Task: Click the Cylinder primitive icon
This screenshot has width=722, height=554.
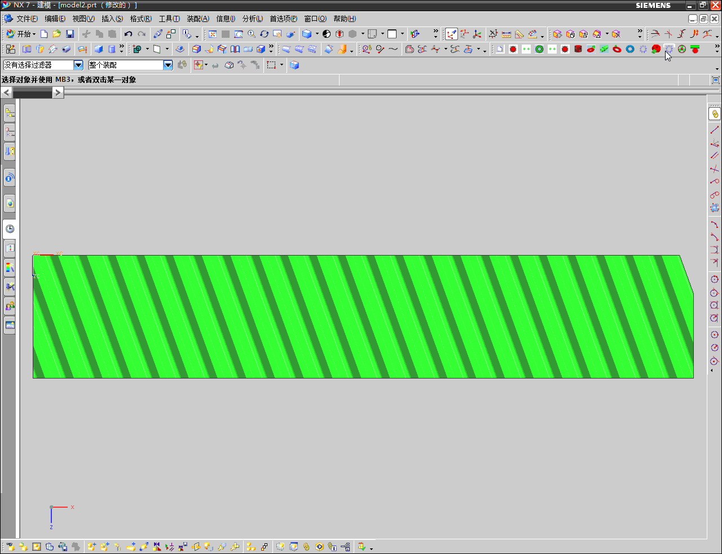Action: pyautogui.click(x=112, y=49)
